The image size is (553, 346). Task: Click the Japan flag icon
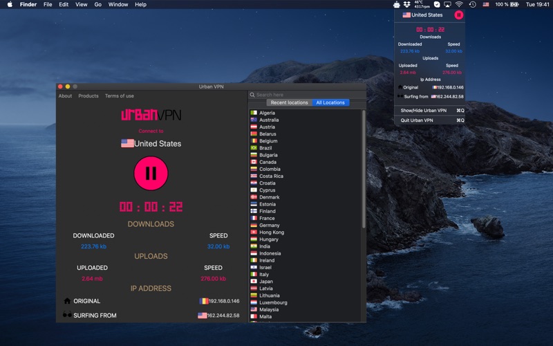tap(254, 282)
